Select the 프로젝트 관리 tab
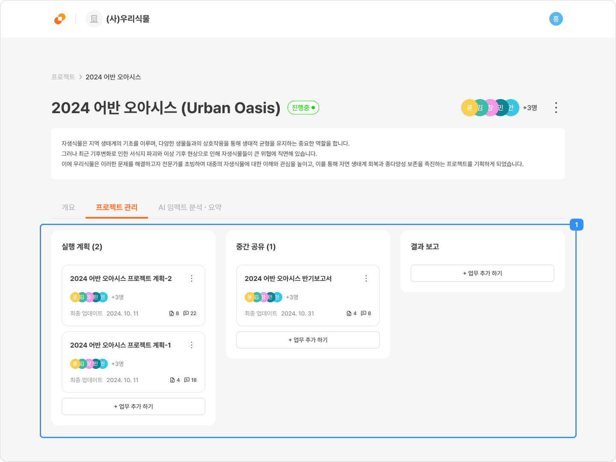This screenshot has height=462, width=616. [x=116, y=208]
